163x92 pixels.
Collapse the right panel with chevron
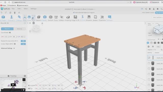click(145, 23)
